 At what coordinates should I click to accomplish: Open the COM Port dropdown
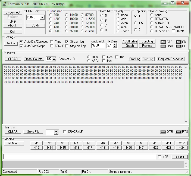tap(42, 18)
